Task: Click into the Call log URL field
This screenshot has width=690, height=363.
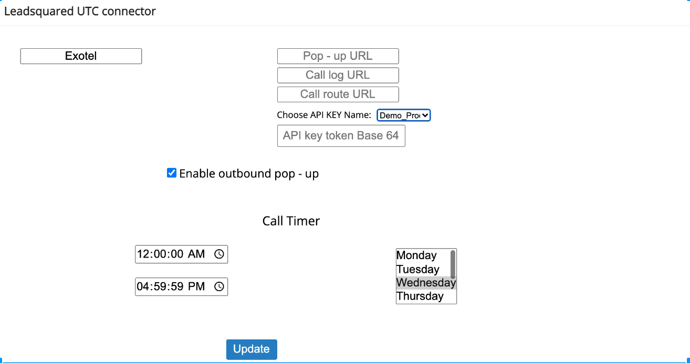Action: point(338,75)
